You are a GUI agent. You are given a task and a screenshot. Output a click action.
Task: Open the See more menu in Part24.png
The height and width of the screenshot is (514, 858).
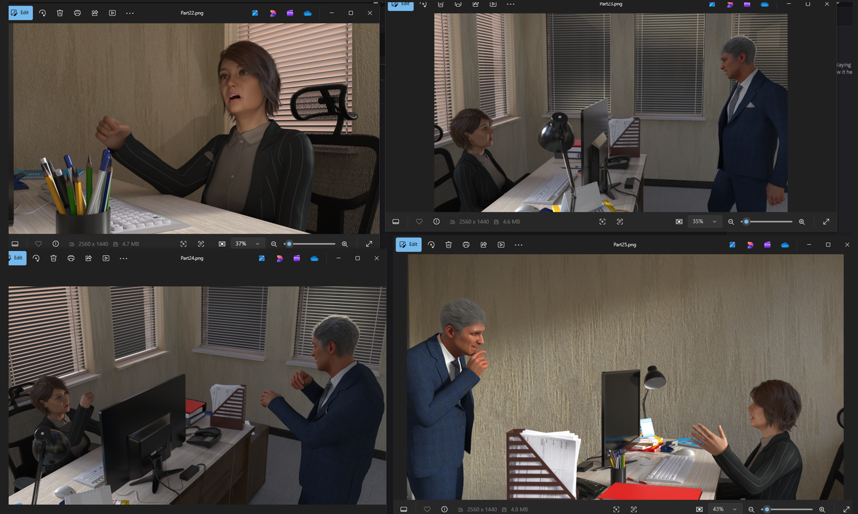click(124, 258)
